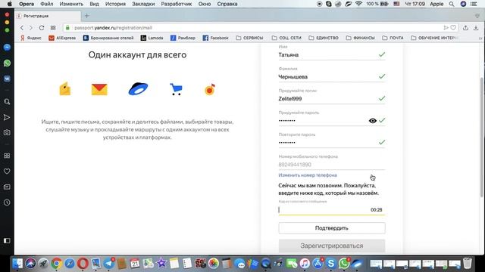Open the downloads icon in the toolbar
Screen dimensions: 485x272
[x=476, y=28]
